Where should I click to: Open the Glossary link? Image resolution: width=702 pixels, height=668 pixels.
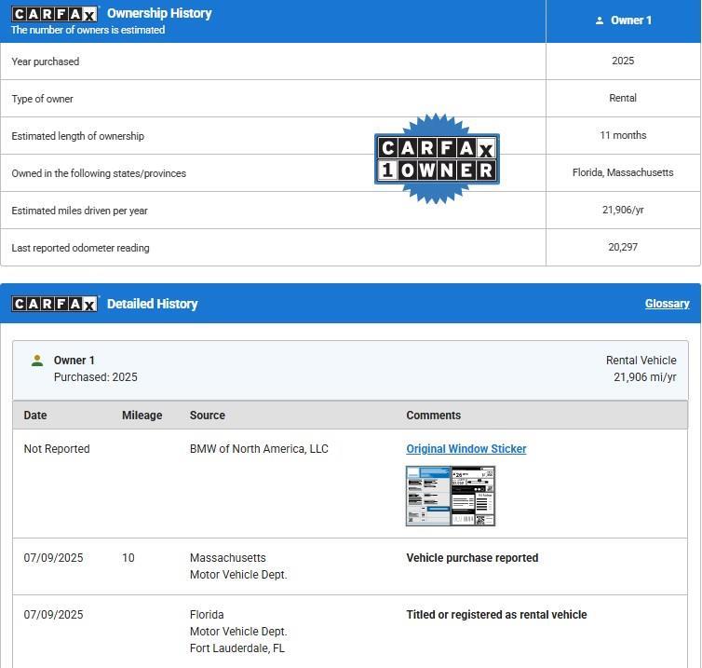[x=667, y=304]
